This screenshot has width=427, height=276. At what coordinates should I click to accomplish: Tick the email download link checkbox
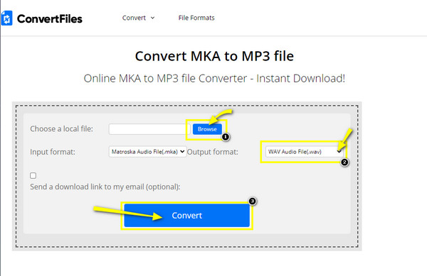point(33,175)
